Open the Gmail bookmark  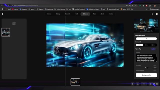click(8, 9)
